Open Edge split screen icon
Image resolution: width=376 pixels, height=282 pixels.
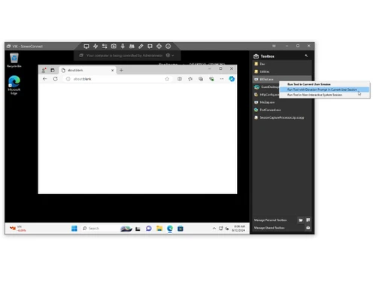180,79
